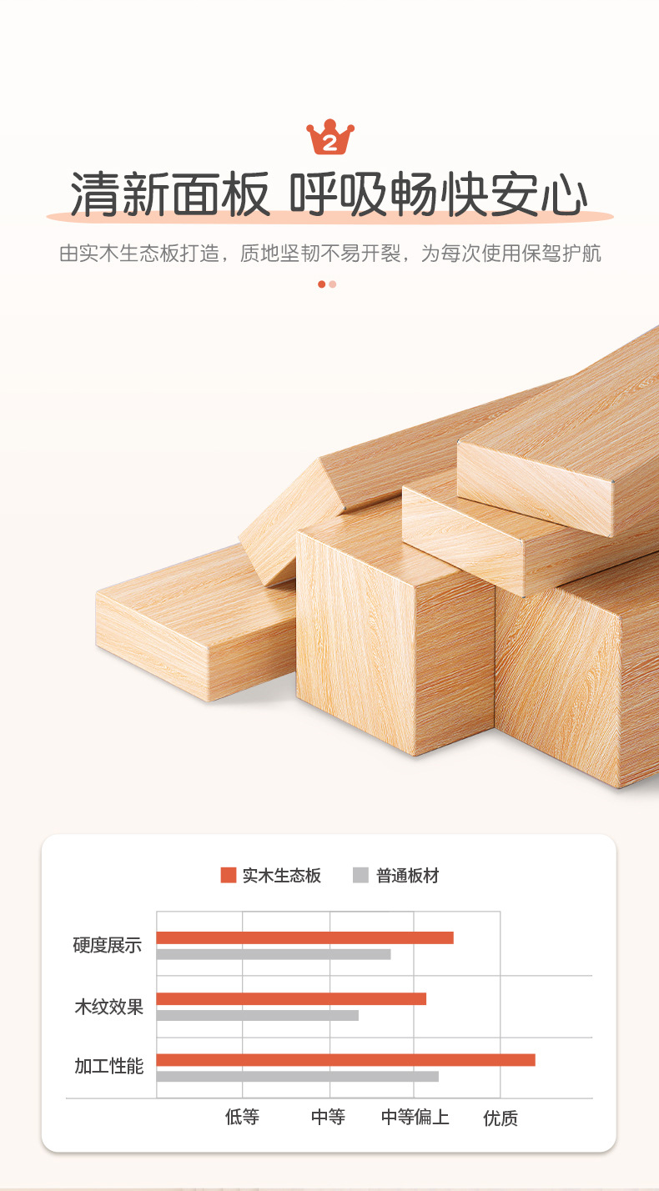This screenshot has width=659, height=1191.
Task: Select the 木纹效果 row label
Action: point(109,1007)
